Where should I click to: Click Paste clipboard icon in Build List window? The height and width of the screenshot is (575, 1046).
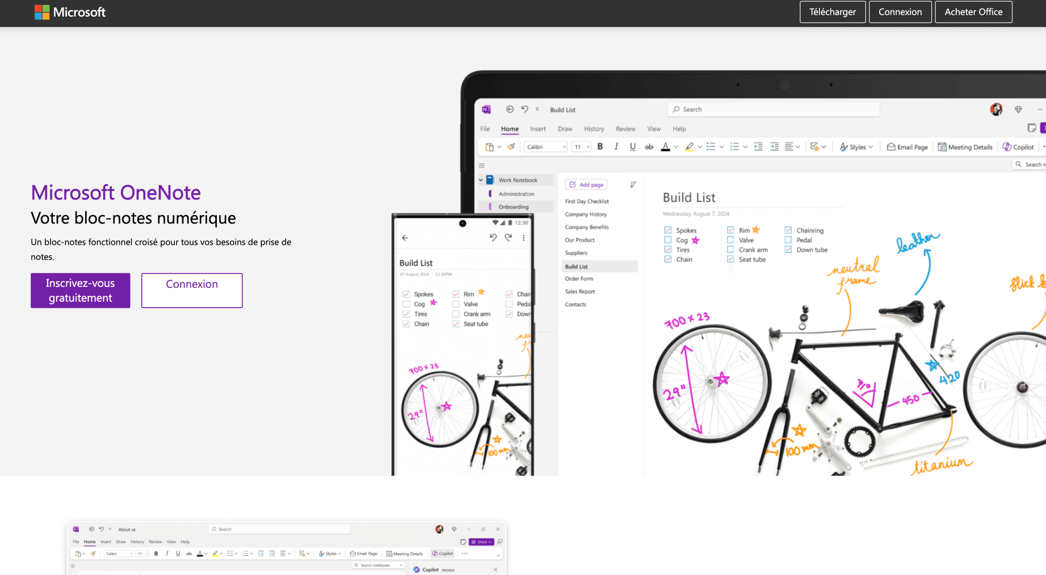point(489,147)
